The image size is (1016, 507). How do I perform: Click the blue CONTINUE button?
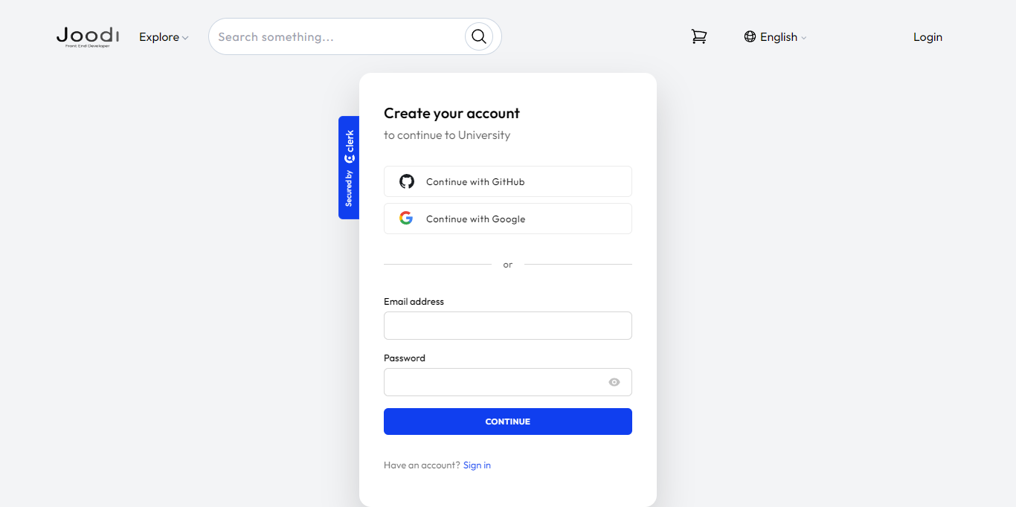[x=508, y=422]
